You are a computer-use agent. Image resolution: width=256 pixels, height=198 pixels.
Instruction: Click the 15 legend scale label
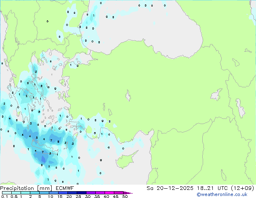60,196
